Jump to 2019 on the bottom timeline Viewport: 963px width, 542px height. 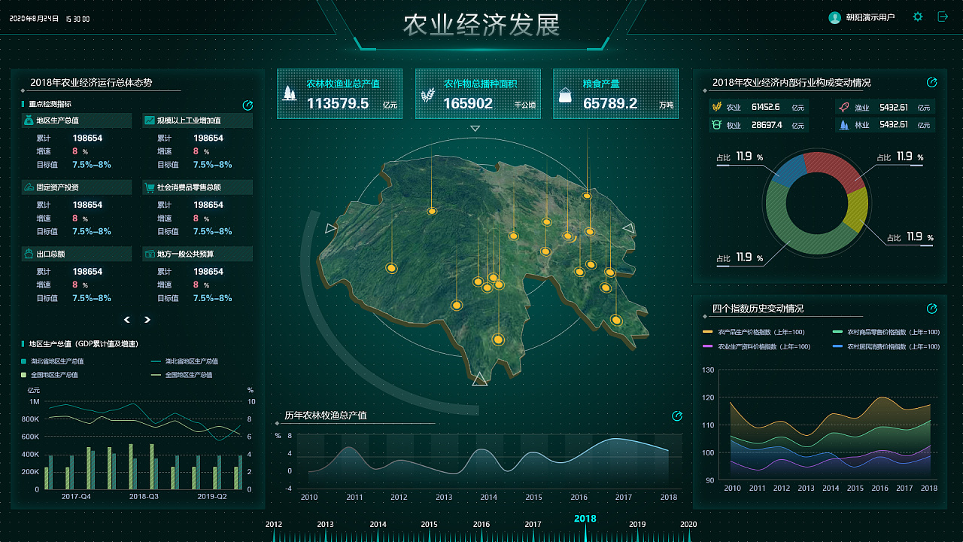click(x=637, y=525)
